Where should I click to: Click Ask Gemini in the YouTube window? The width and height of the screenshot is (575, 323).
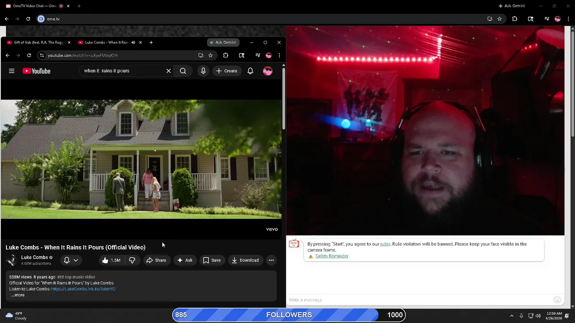(223, 43)
